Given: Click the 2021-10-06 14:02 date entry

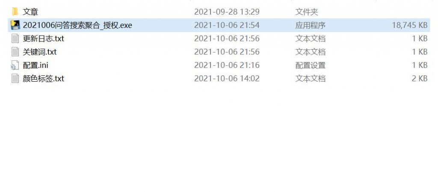Looking at the screenshot, I should click(227, 79).
